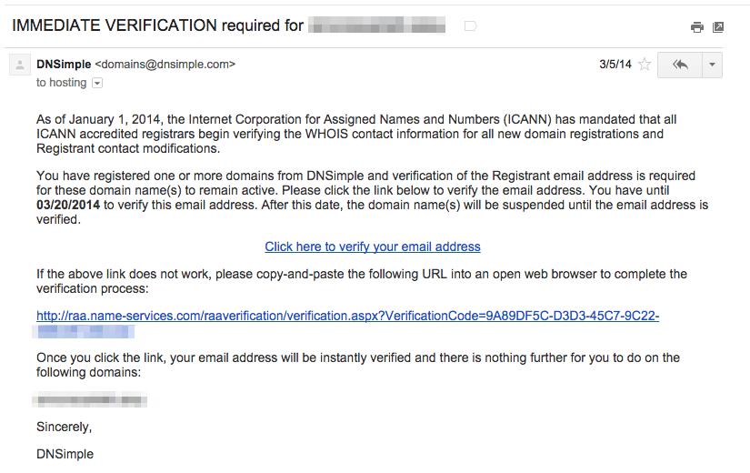Star this DNSimple email
The image size is (750, 473).
coord(645,65)
